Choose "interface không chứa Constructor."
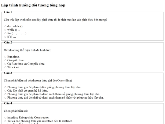 coord(5,118)
